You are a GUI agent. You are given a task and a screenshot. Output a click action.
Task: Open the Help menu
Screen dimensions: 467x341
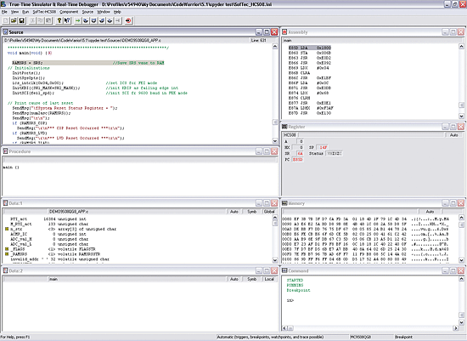(x=117, y=12)
